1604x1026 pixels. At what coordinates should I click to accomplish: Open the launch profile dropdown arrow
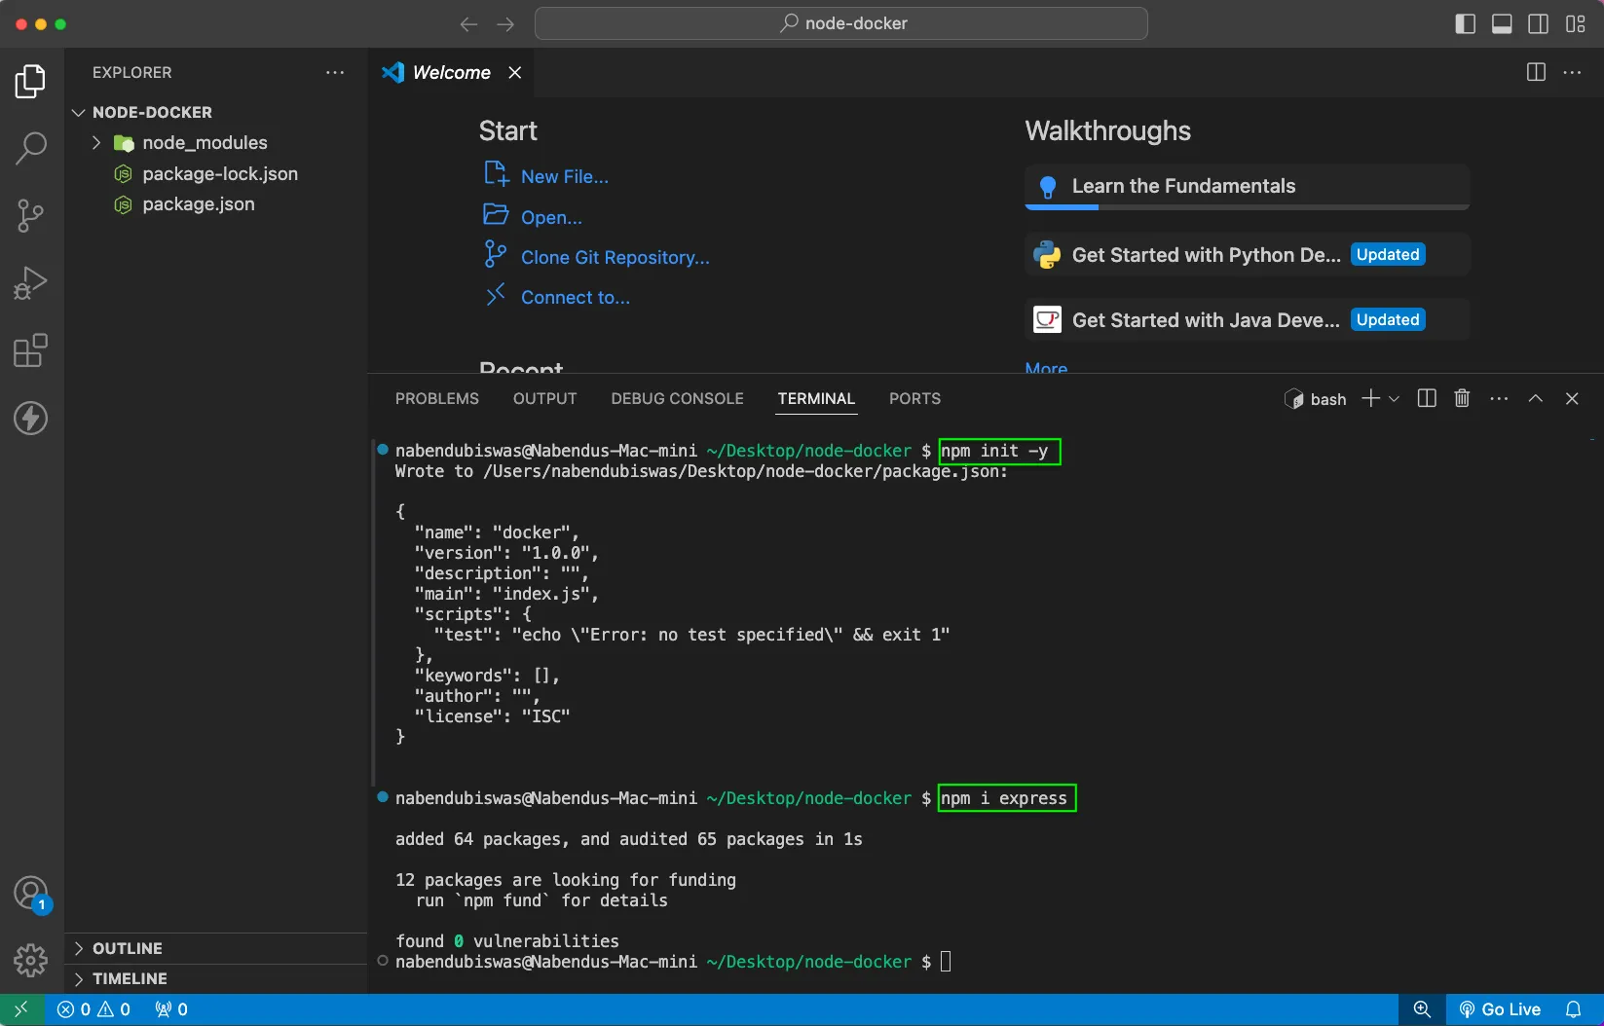point(1394,398)
